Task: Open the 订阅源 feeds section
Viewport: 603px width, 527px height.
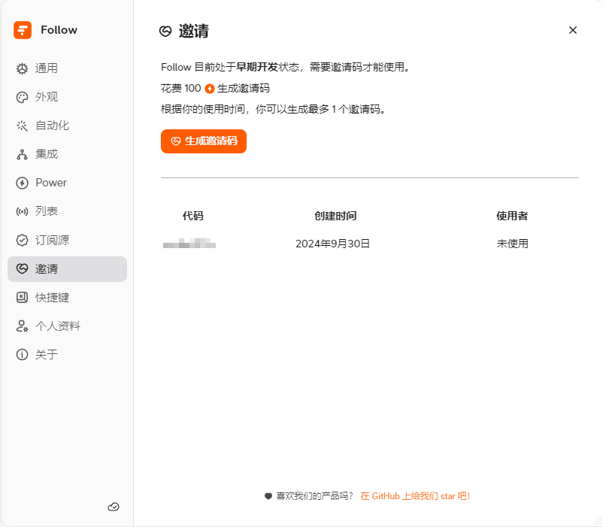Action: [x=68, y=241]
